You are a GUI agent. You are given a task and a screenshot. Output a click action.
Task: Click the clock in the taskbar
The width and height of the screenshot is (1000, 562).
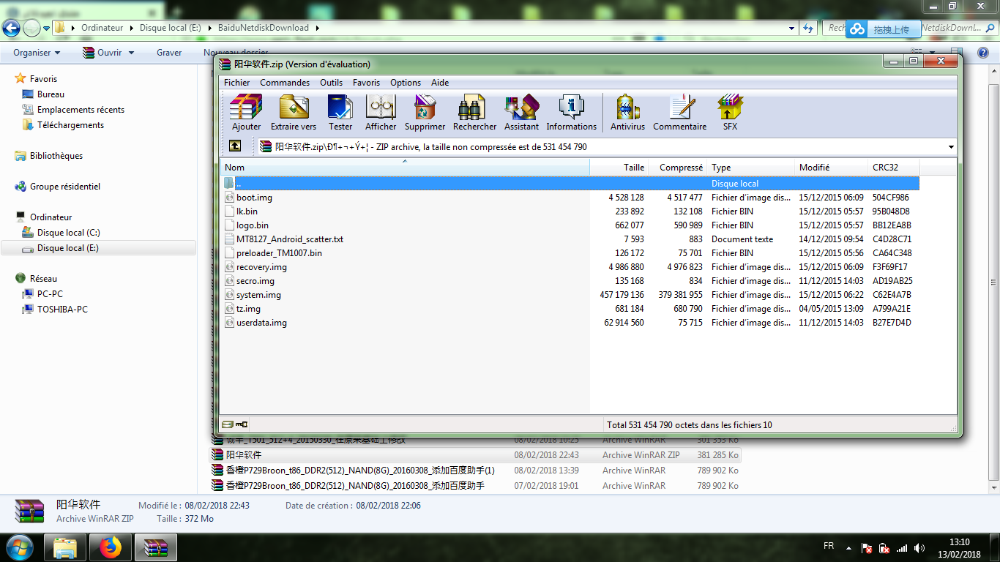click(x=959, y=548)
